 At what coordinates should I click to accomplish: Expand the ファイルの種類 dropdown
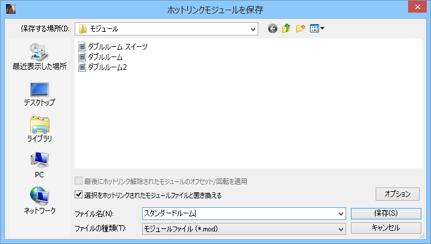click(341, 229)
